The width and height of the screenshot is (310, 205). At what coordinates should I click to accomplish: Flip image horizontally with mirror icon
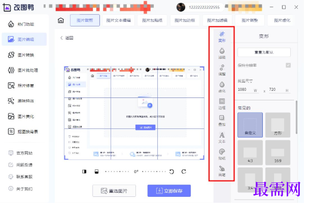pyautogui.click(x=84, y=172)
